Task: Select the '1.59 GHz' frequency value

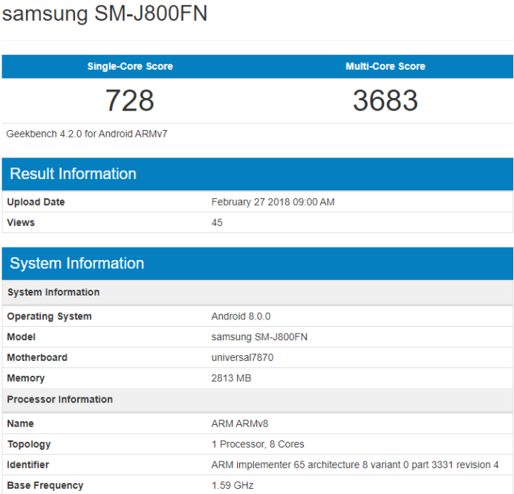Action: pyautogui.click(x=232, y=486)
